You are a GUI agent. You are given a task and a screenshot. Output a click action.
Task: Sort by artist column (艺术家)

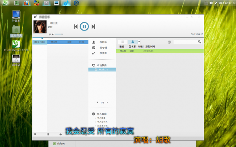132,46
